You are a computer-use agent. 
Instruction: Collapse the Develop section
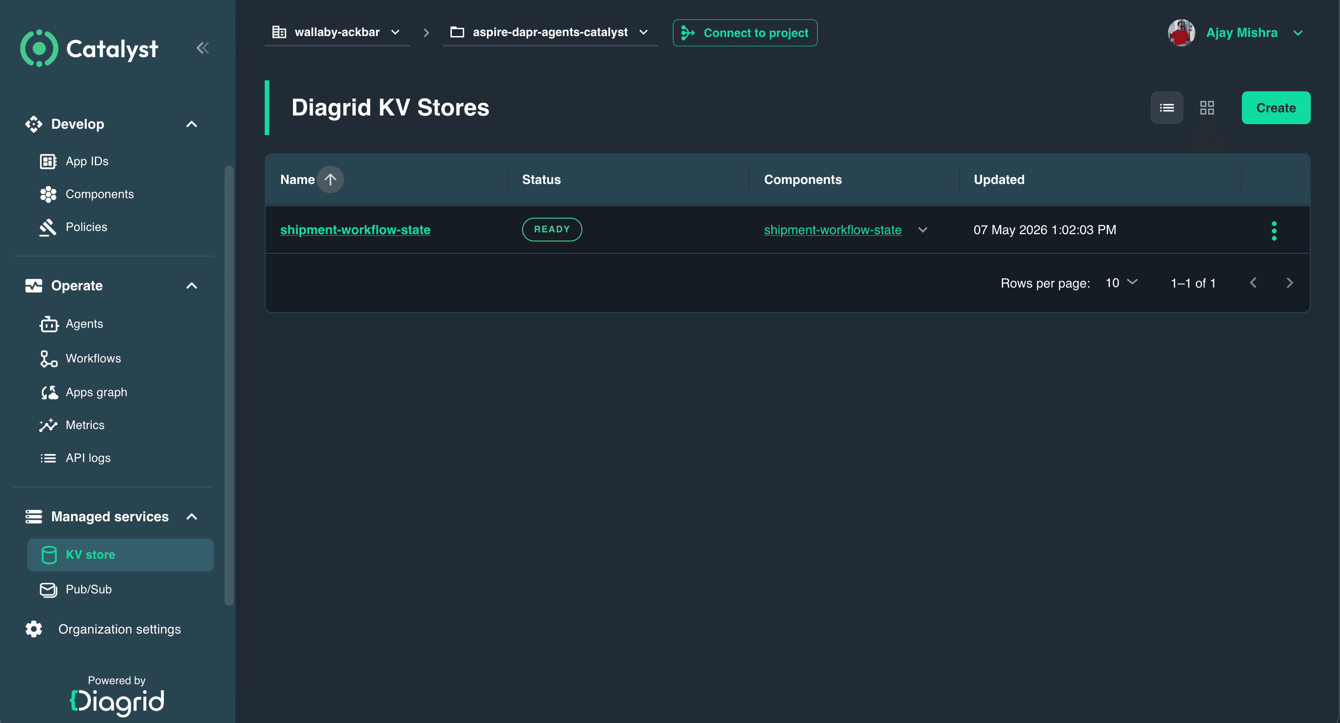pyautogui.click(x=191, y=124)
